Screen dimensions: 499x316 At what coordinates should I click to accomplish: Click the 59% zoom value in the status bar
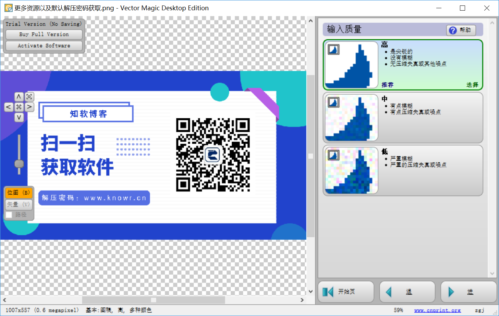(x=398, y=310)
